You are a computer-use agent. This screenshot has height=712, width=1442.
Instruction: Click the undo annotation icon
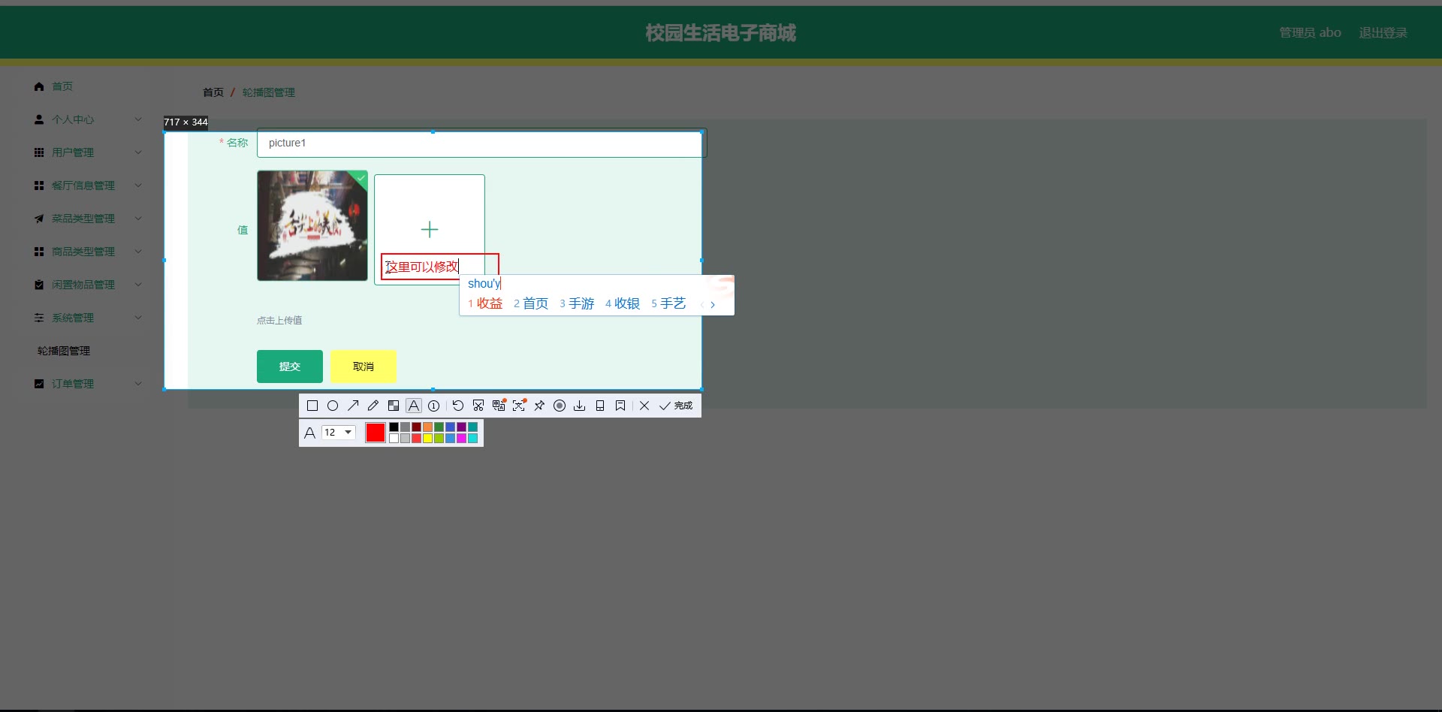coord(458,406)
